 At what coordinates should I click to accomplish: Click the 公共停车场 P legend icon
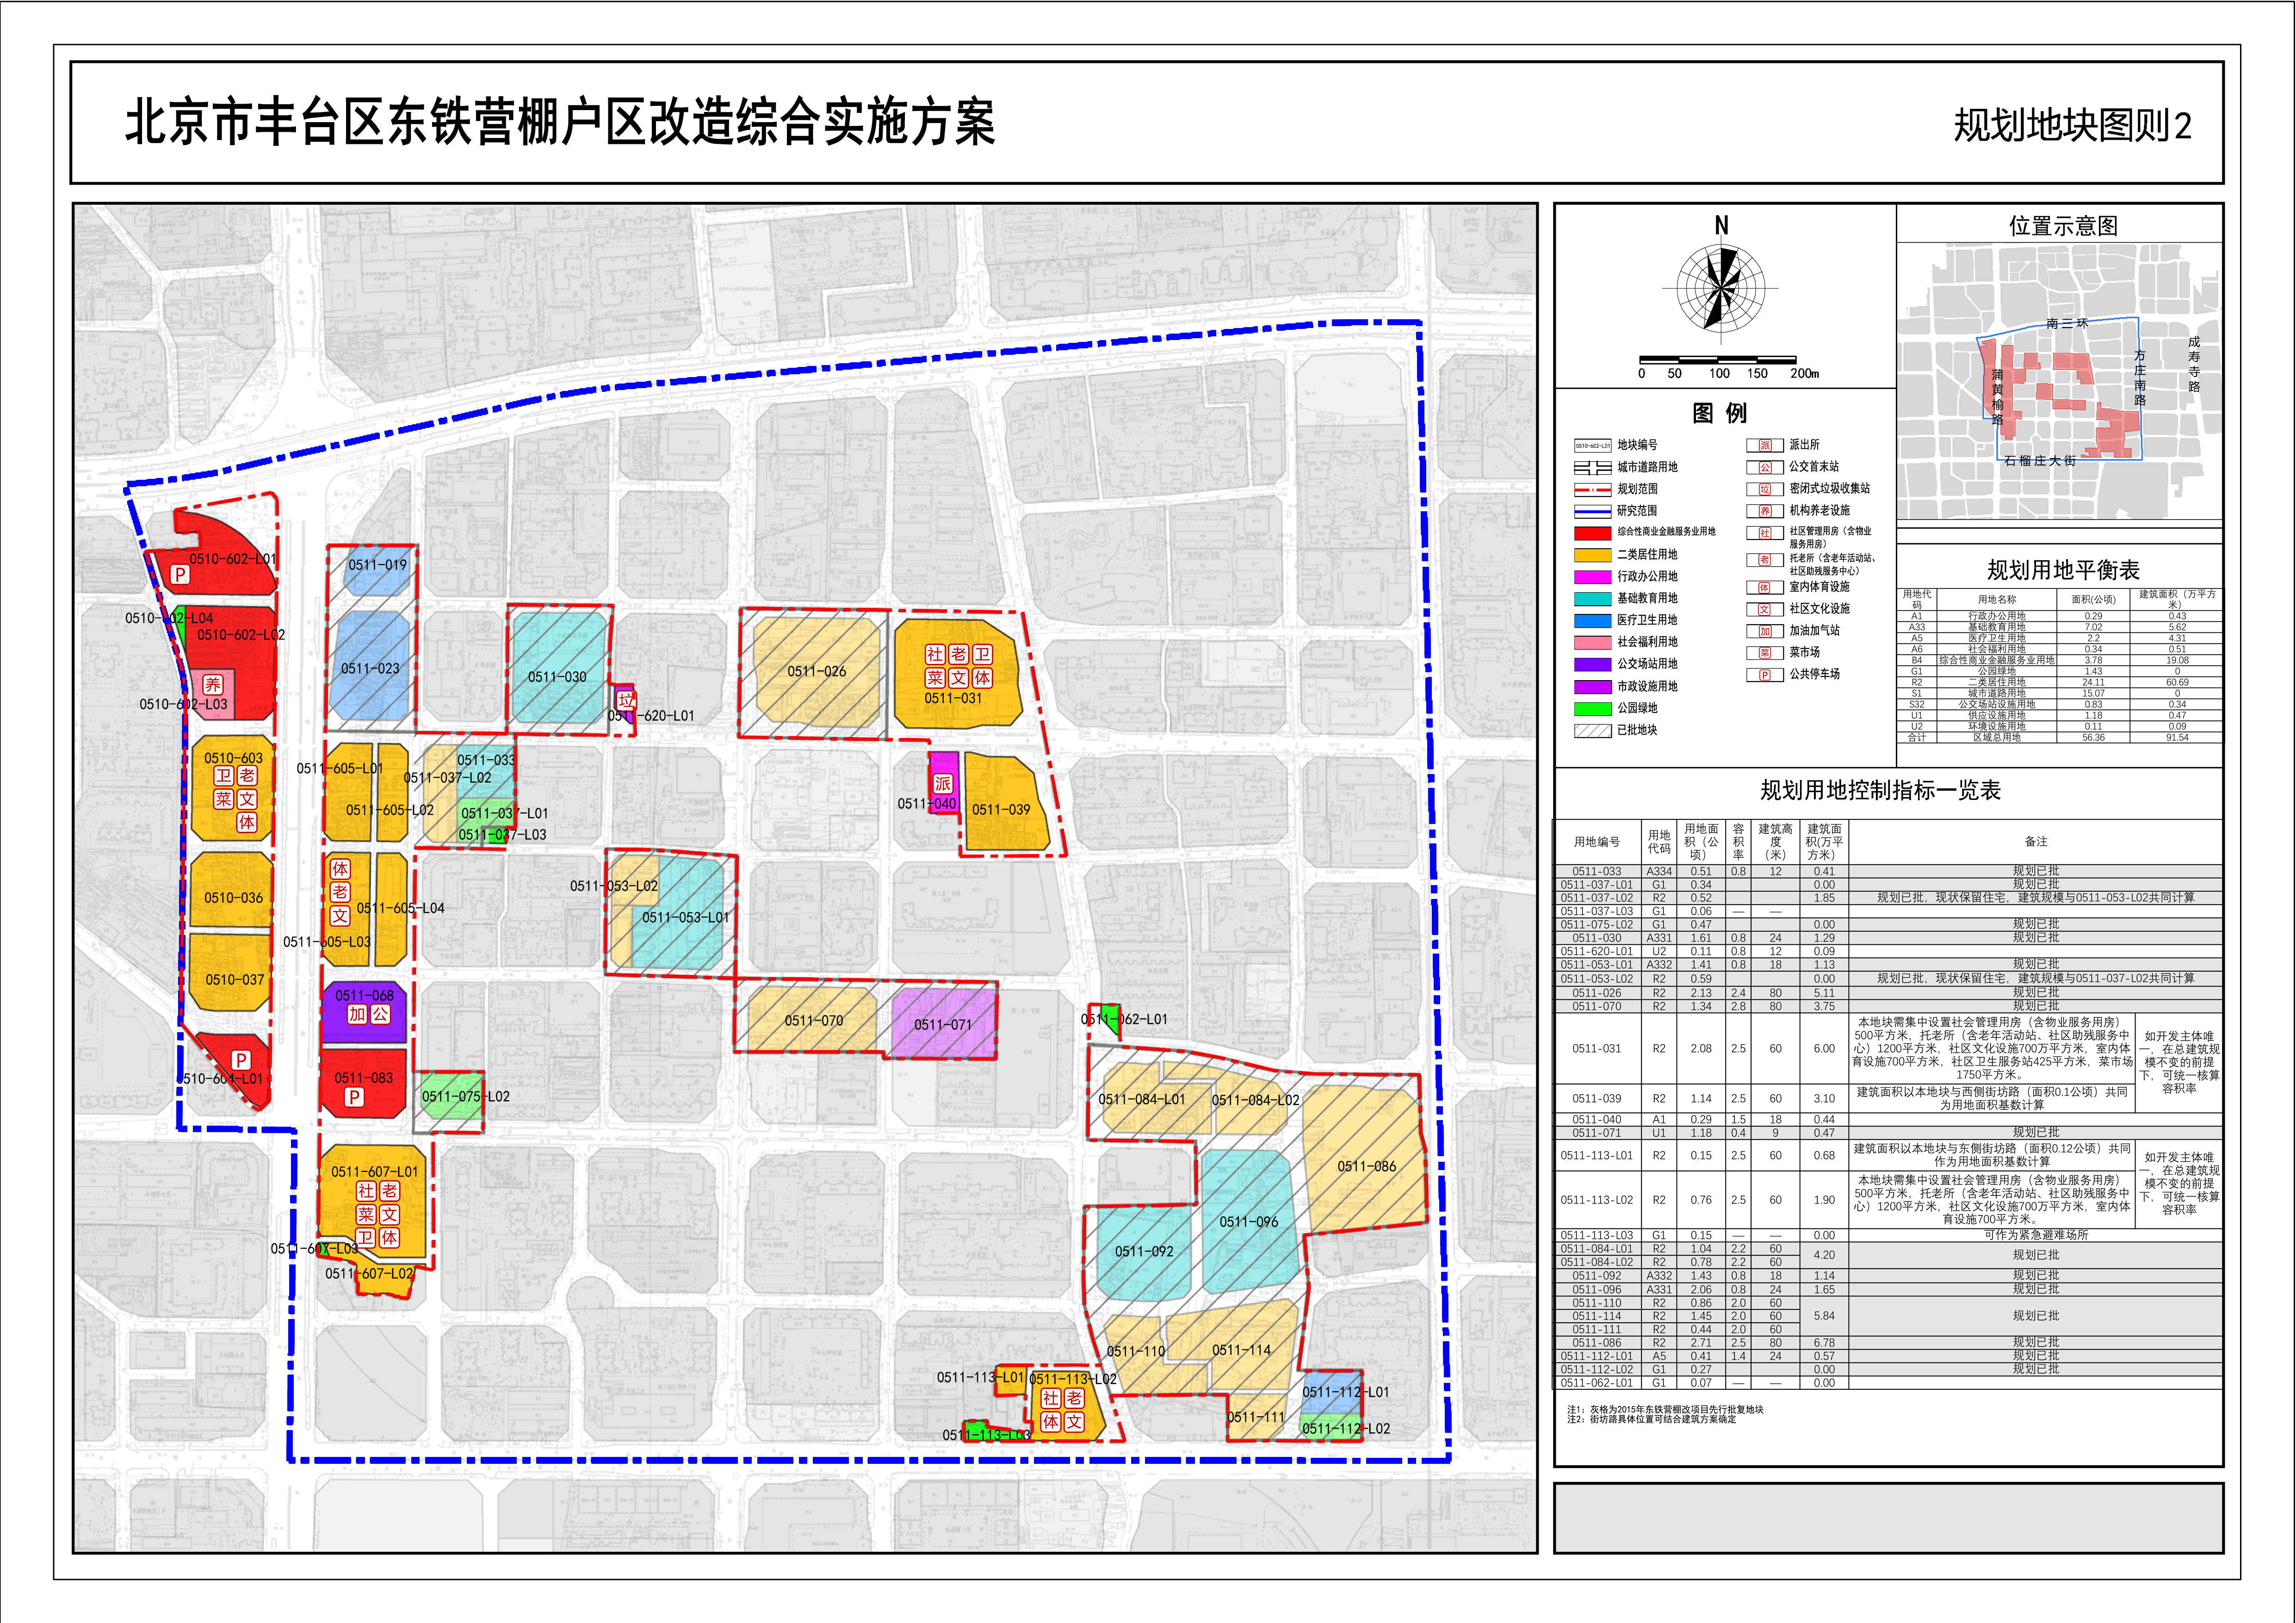(x=1765, y=675)
